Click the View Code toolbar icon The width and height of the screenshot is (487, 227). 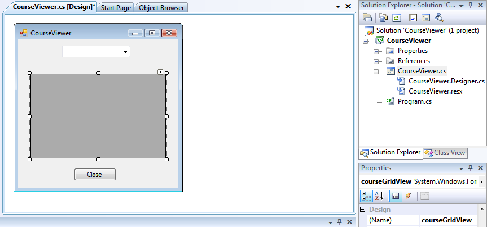tap(413, 17)
